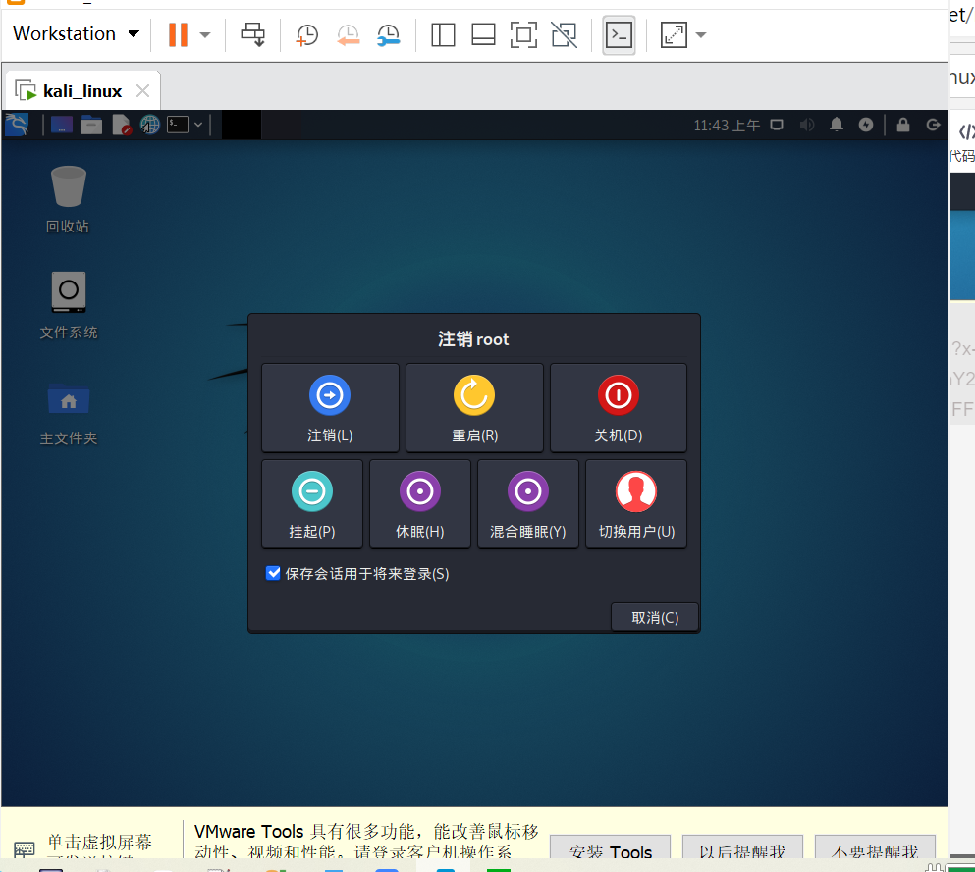The width and height of the screenshot is (975, 872).
Task: Expand the pause button dropdown arrow
Action: pyautogui.click(x=203, y=34)
